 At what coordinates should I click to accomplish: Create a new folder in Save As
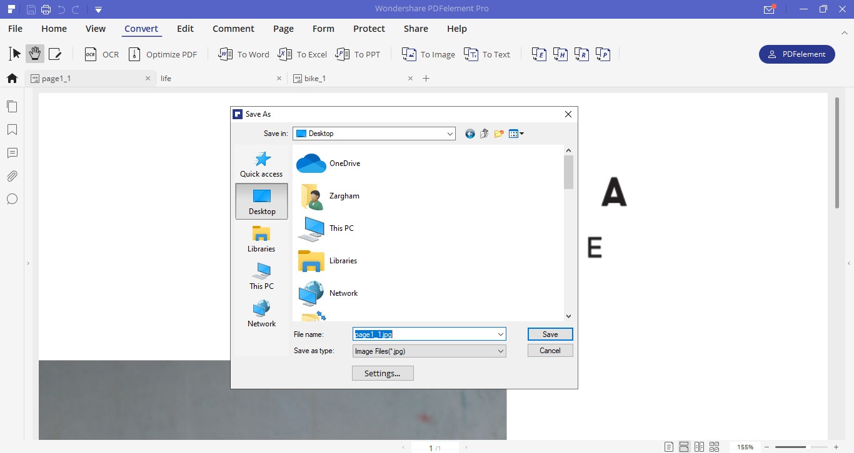point(499,134)
